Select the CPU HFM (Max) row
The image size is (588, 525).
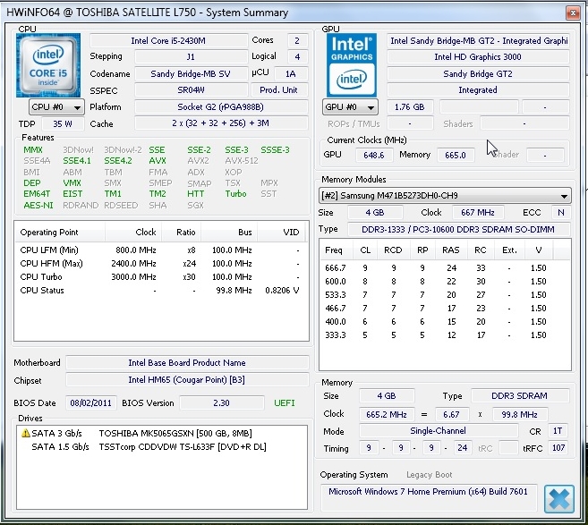click(x=159, y=264)
